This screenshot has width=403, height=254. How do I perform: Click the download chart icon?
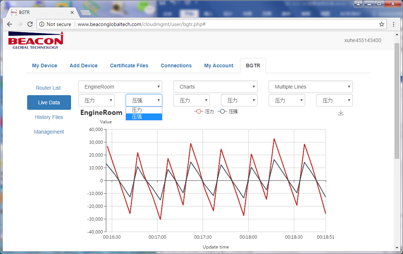click(341, 113)
